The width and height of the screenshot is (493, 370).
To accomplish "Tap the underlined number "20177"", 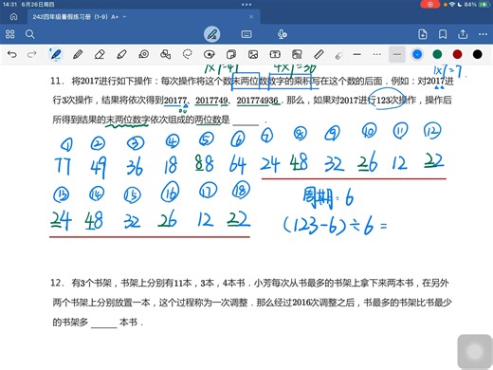I will coord(175,101).
